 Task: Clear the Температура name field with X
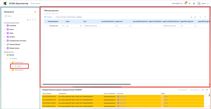tap(63, 26)
